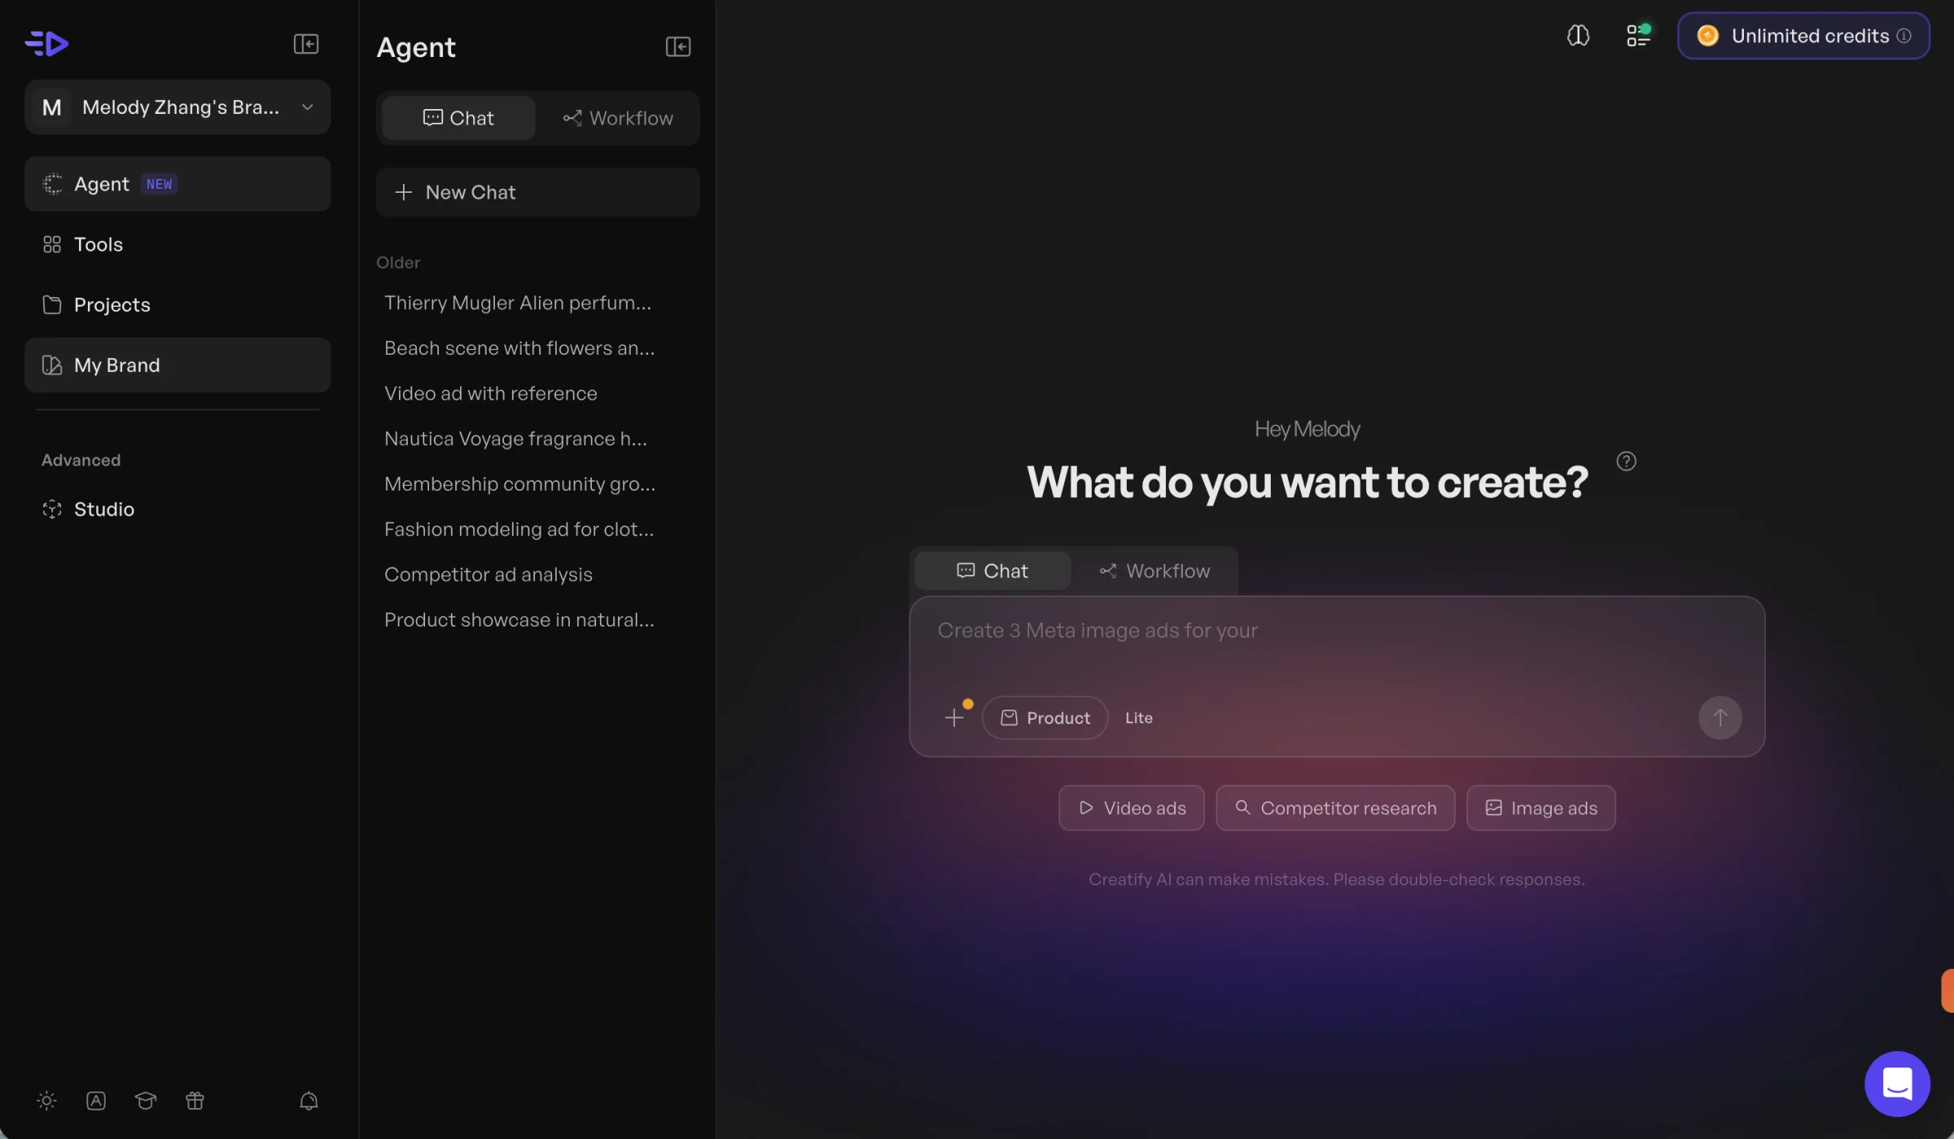Viewport: 1954px width, 1139px height.
Task: Click the help question mark icon
Action: tap(1626, 461)
